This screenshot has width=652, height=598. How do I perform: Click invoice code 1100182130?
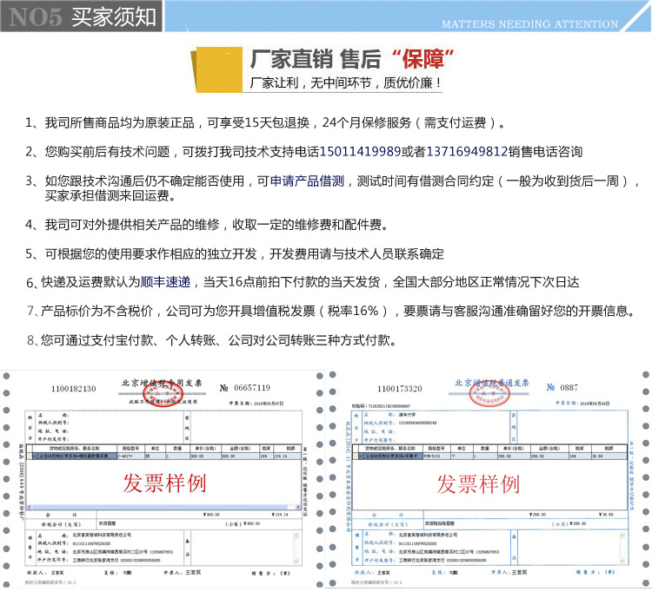[73, 389]
